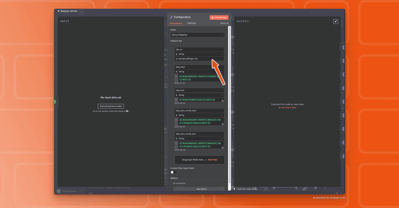This screenshot has width=399, height=208.
Task: Open the expression editor icon for date_start
Action: [222, 80]
